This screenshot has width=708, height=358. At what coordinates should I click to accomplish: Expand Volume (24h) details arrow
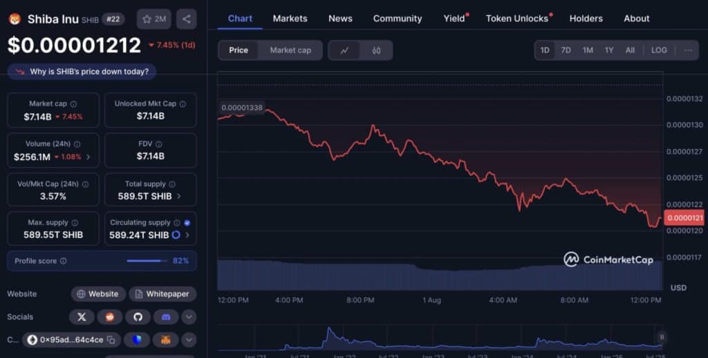pyautogui.click(x=88, y=157)
